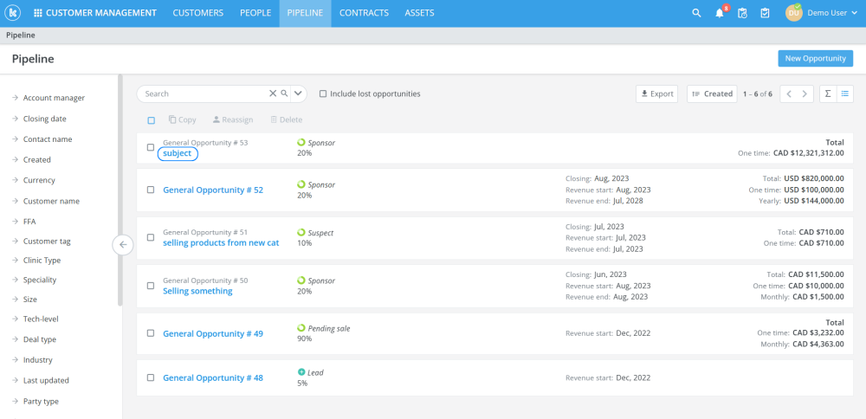Expand the Customer name filter

point(46,201)
